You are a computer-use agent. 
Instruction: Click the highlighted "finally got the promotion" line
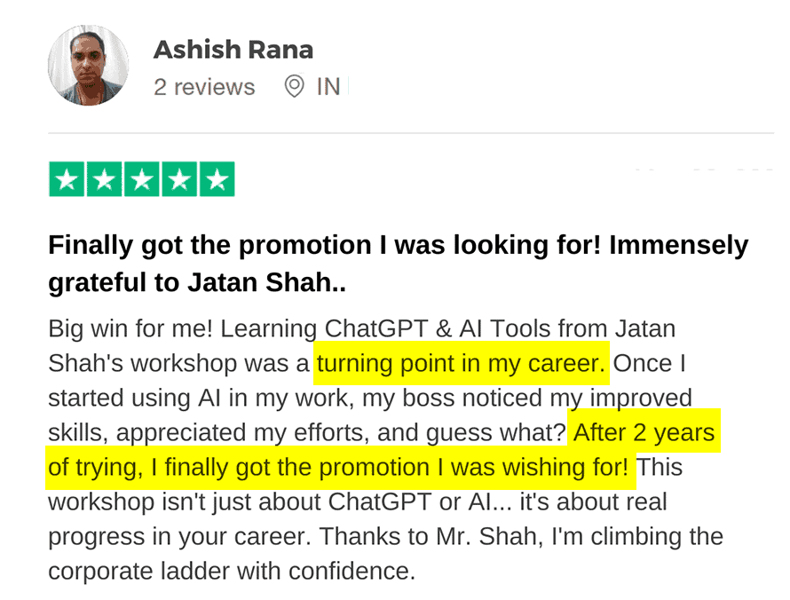[x=342, y=467]
